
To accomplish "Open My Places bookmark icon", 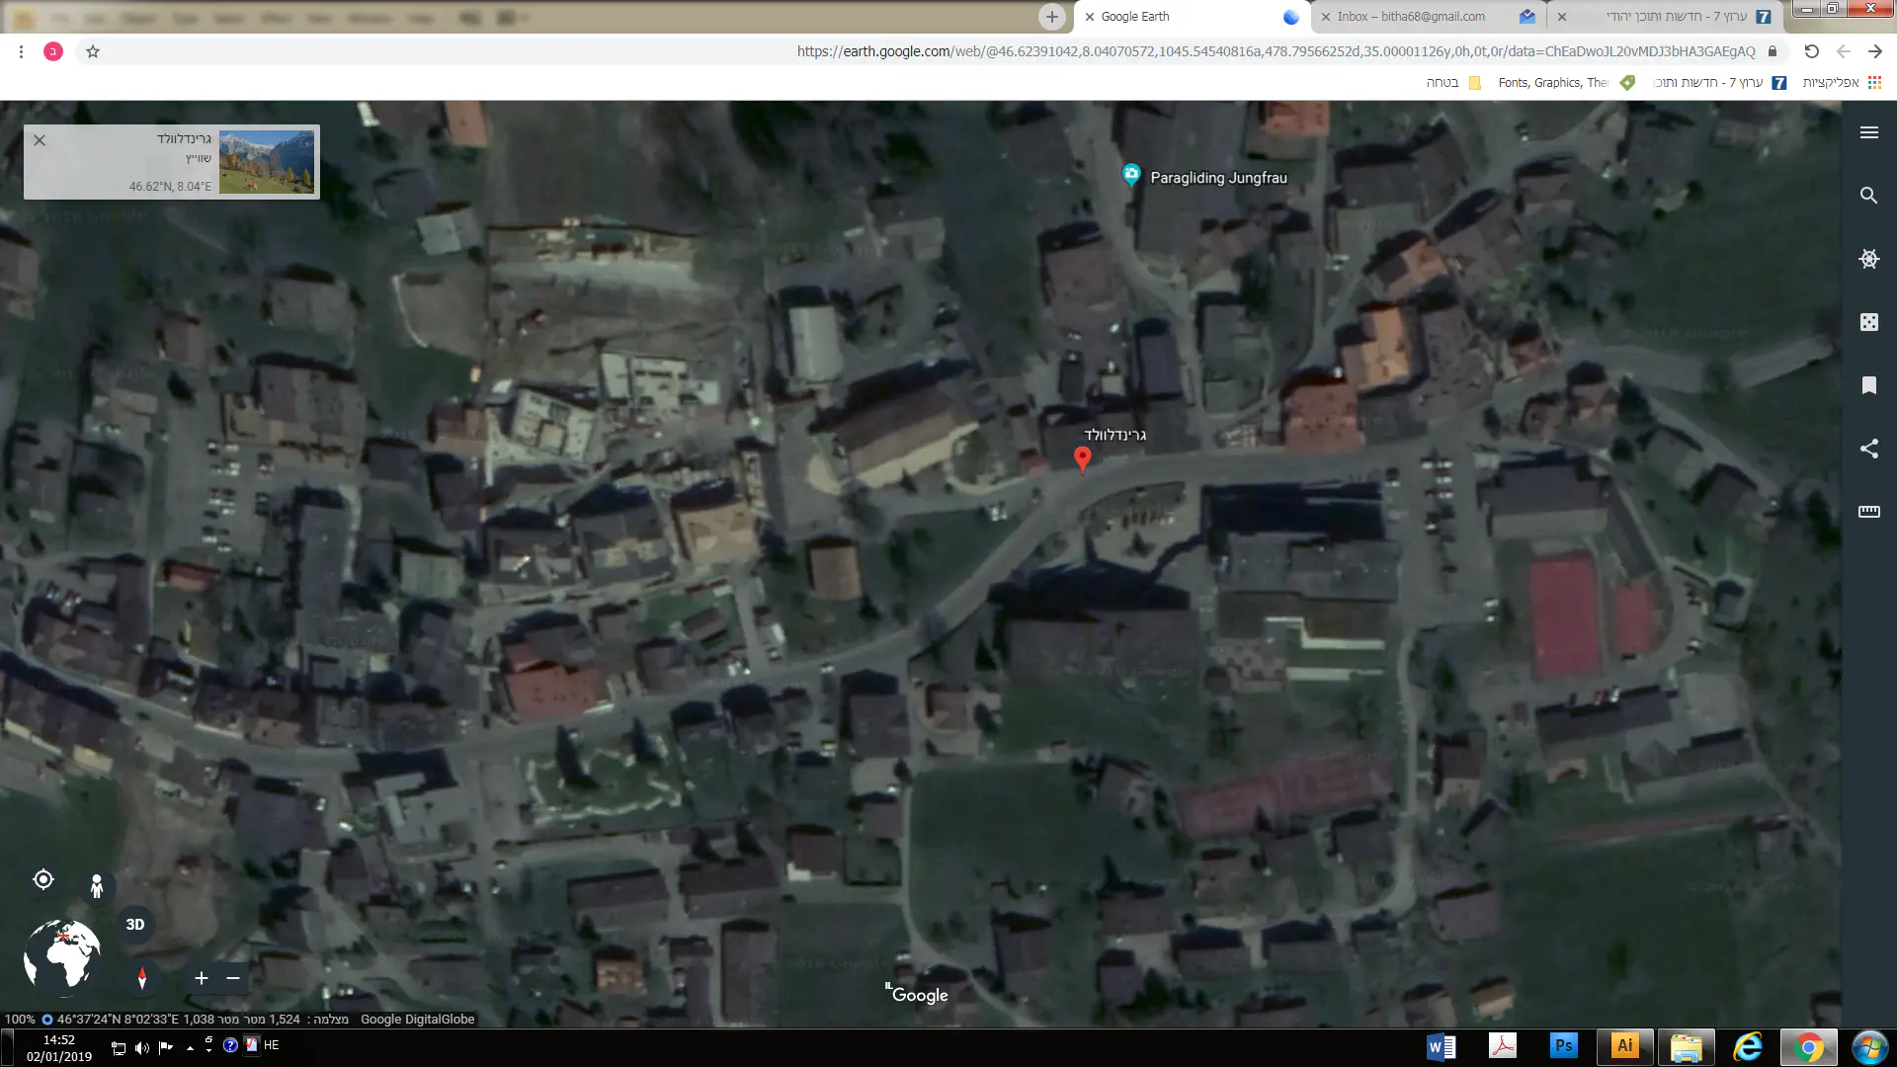I will pos(1868,385).
